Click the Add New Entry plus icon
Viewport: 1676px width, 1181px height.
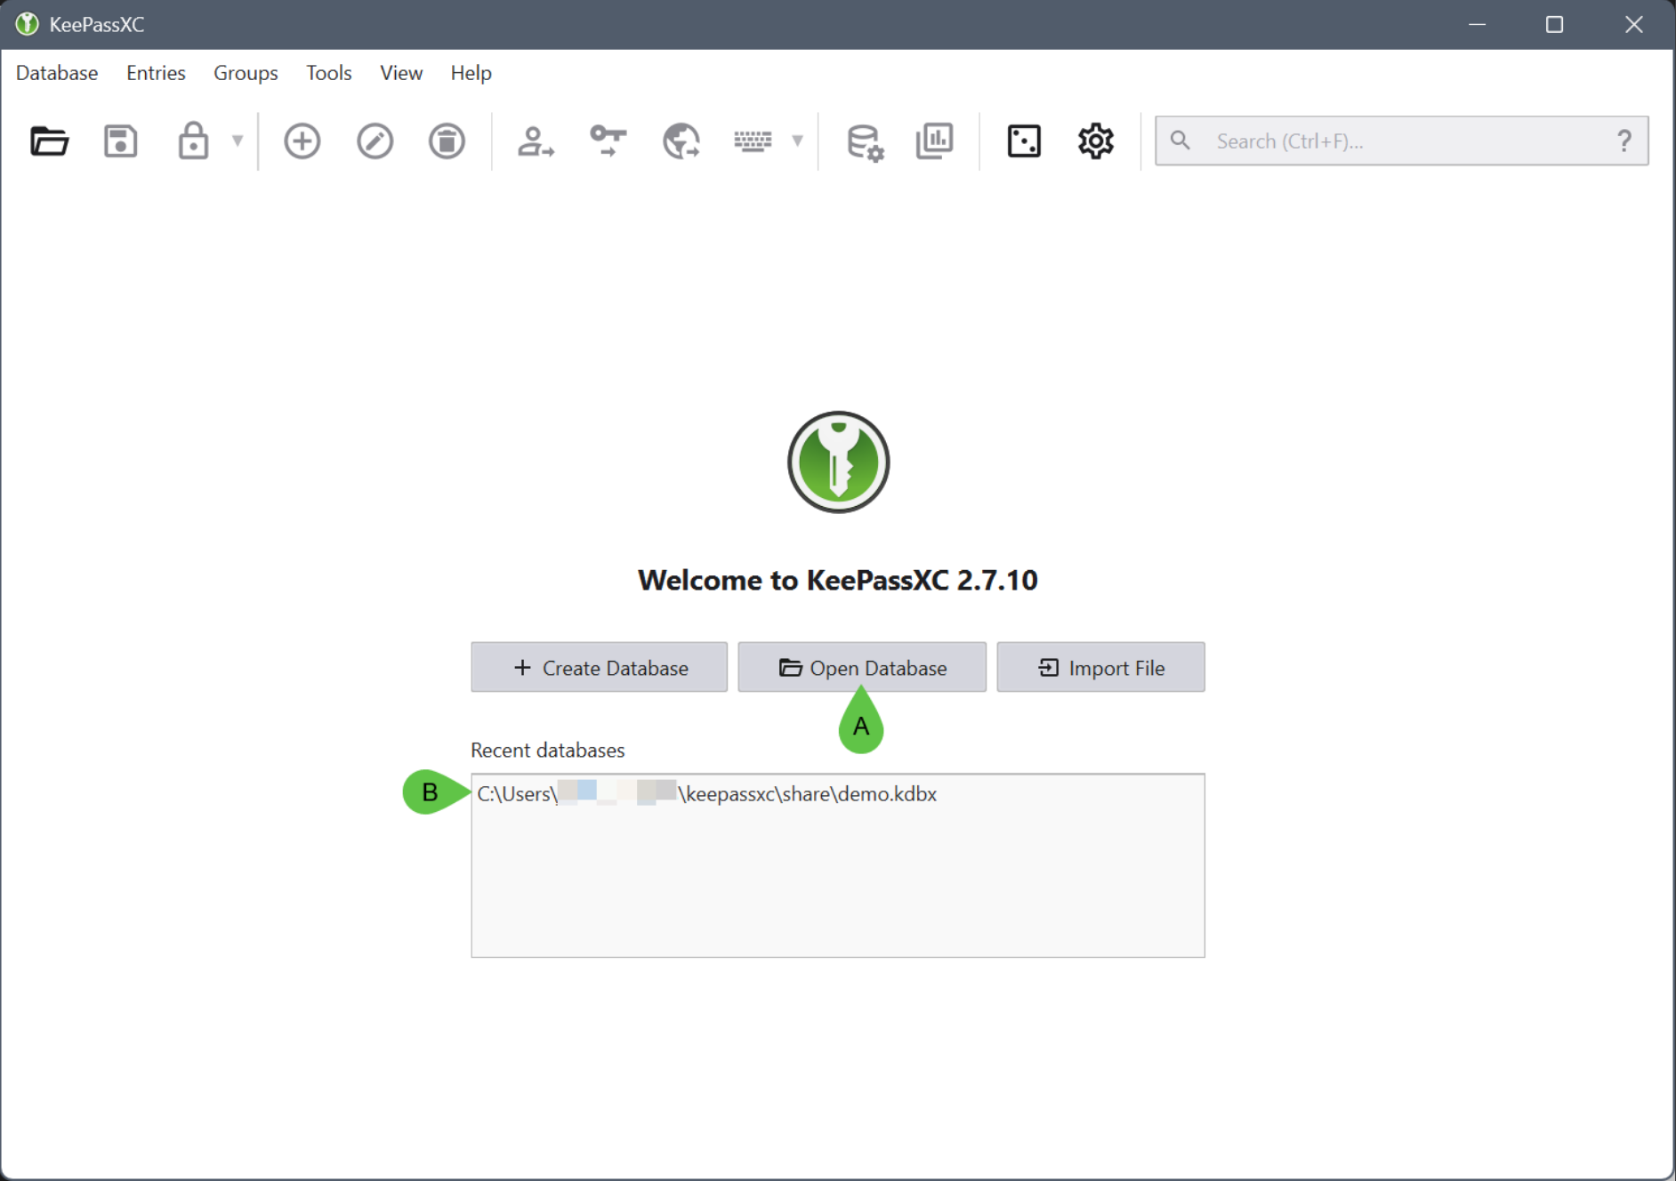(x=302, y=141)
